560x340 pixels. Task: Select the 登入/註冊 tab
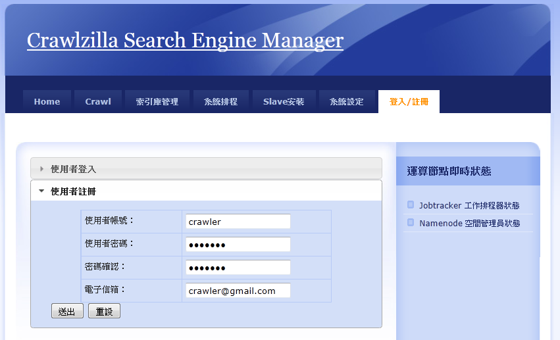pos(409,102)
